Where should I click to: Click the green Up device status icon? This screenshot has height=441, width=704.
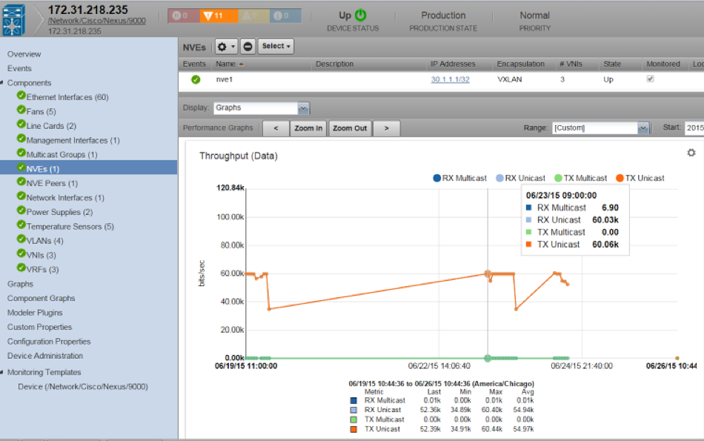point(361,15)
